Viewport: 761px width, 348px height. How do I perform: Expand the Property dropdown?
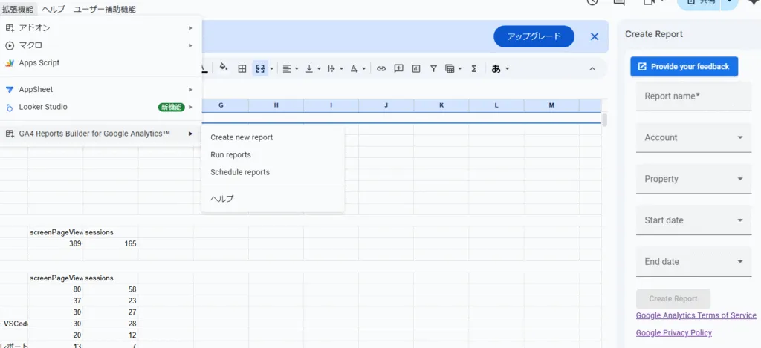point(693,179)
